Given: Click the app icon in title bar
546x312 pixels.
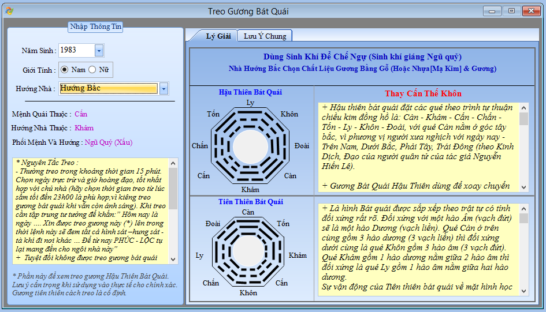Looking at the screenshot, I should (x=9, y=11).
